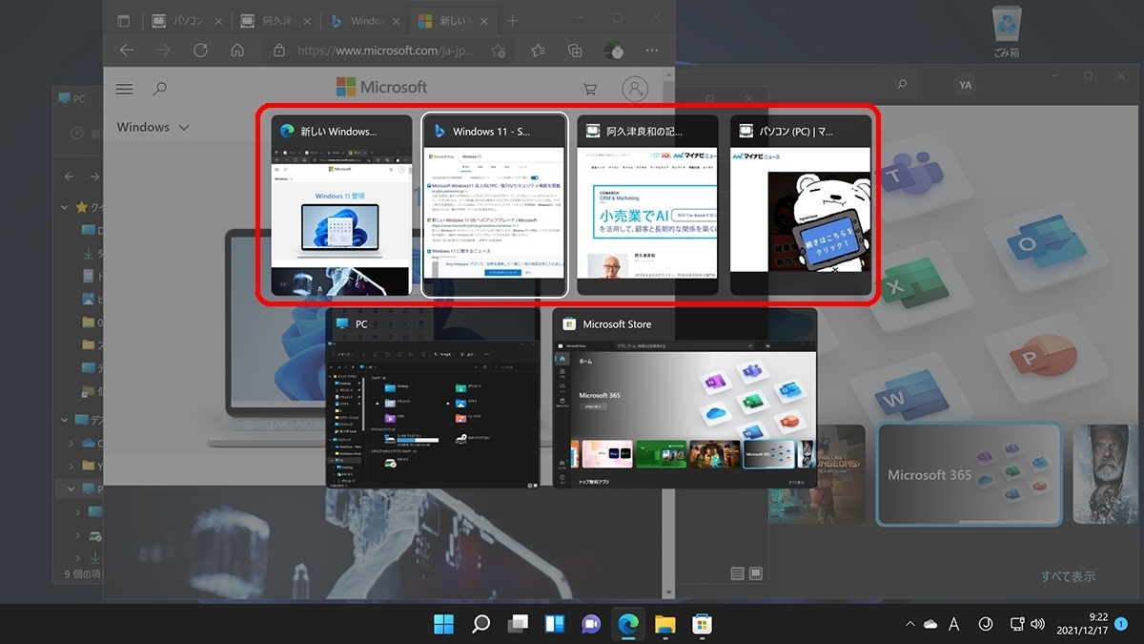
Task: Click the Microsoft logo link
Action: (381, 88)
